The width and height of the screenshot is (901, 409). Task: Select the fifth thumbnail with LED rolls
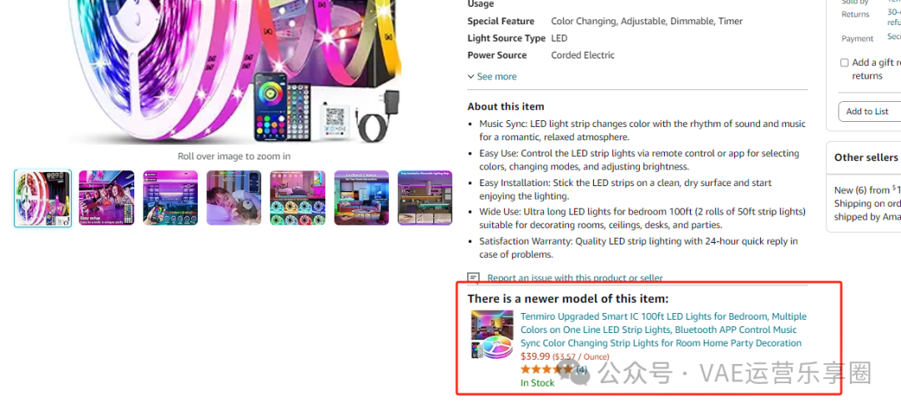[x=298, y=198]
